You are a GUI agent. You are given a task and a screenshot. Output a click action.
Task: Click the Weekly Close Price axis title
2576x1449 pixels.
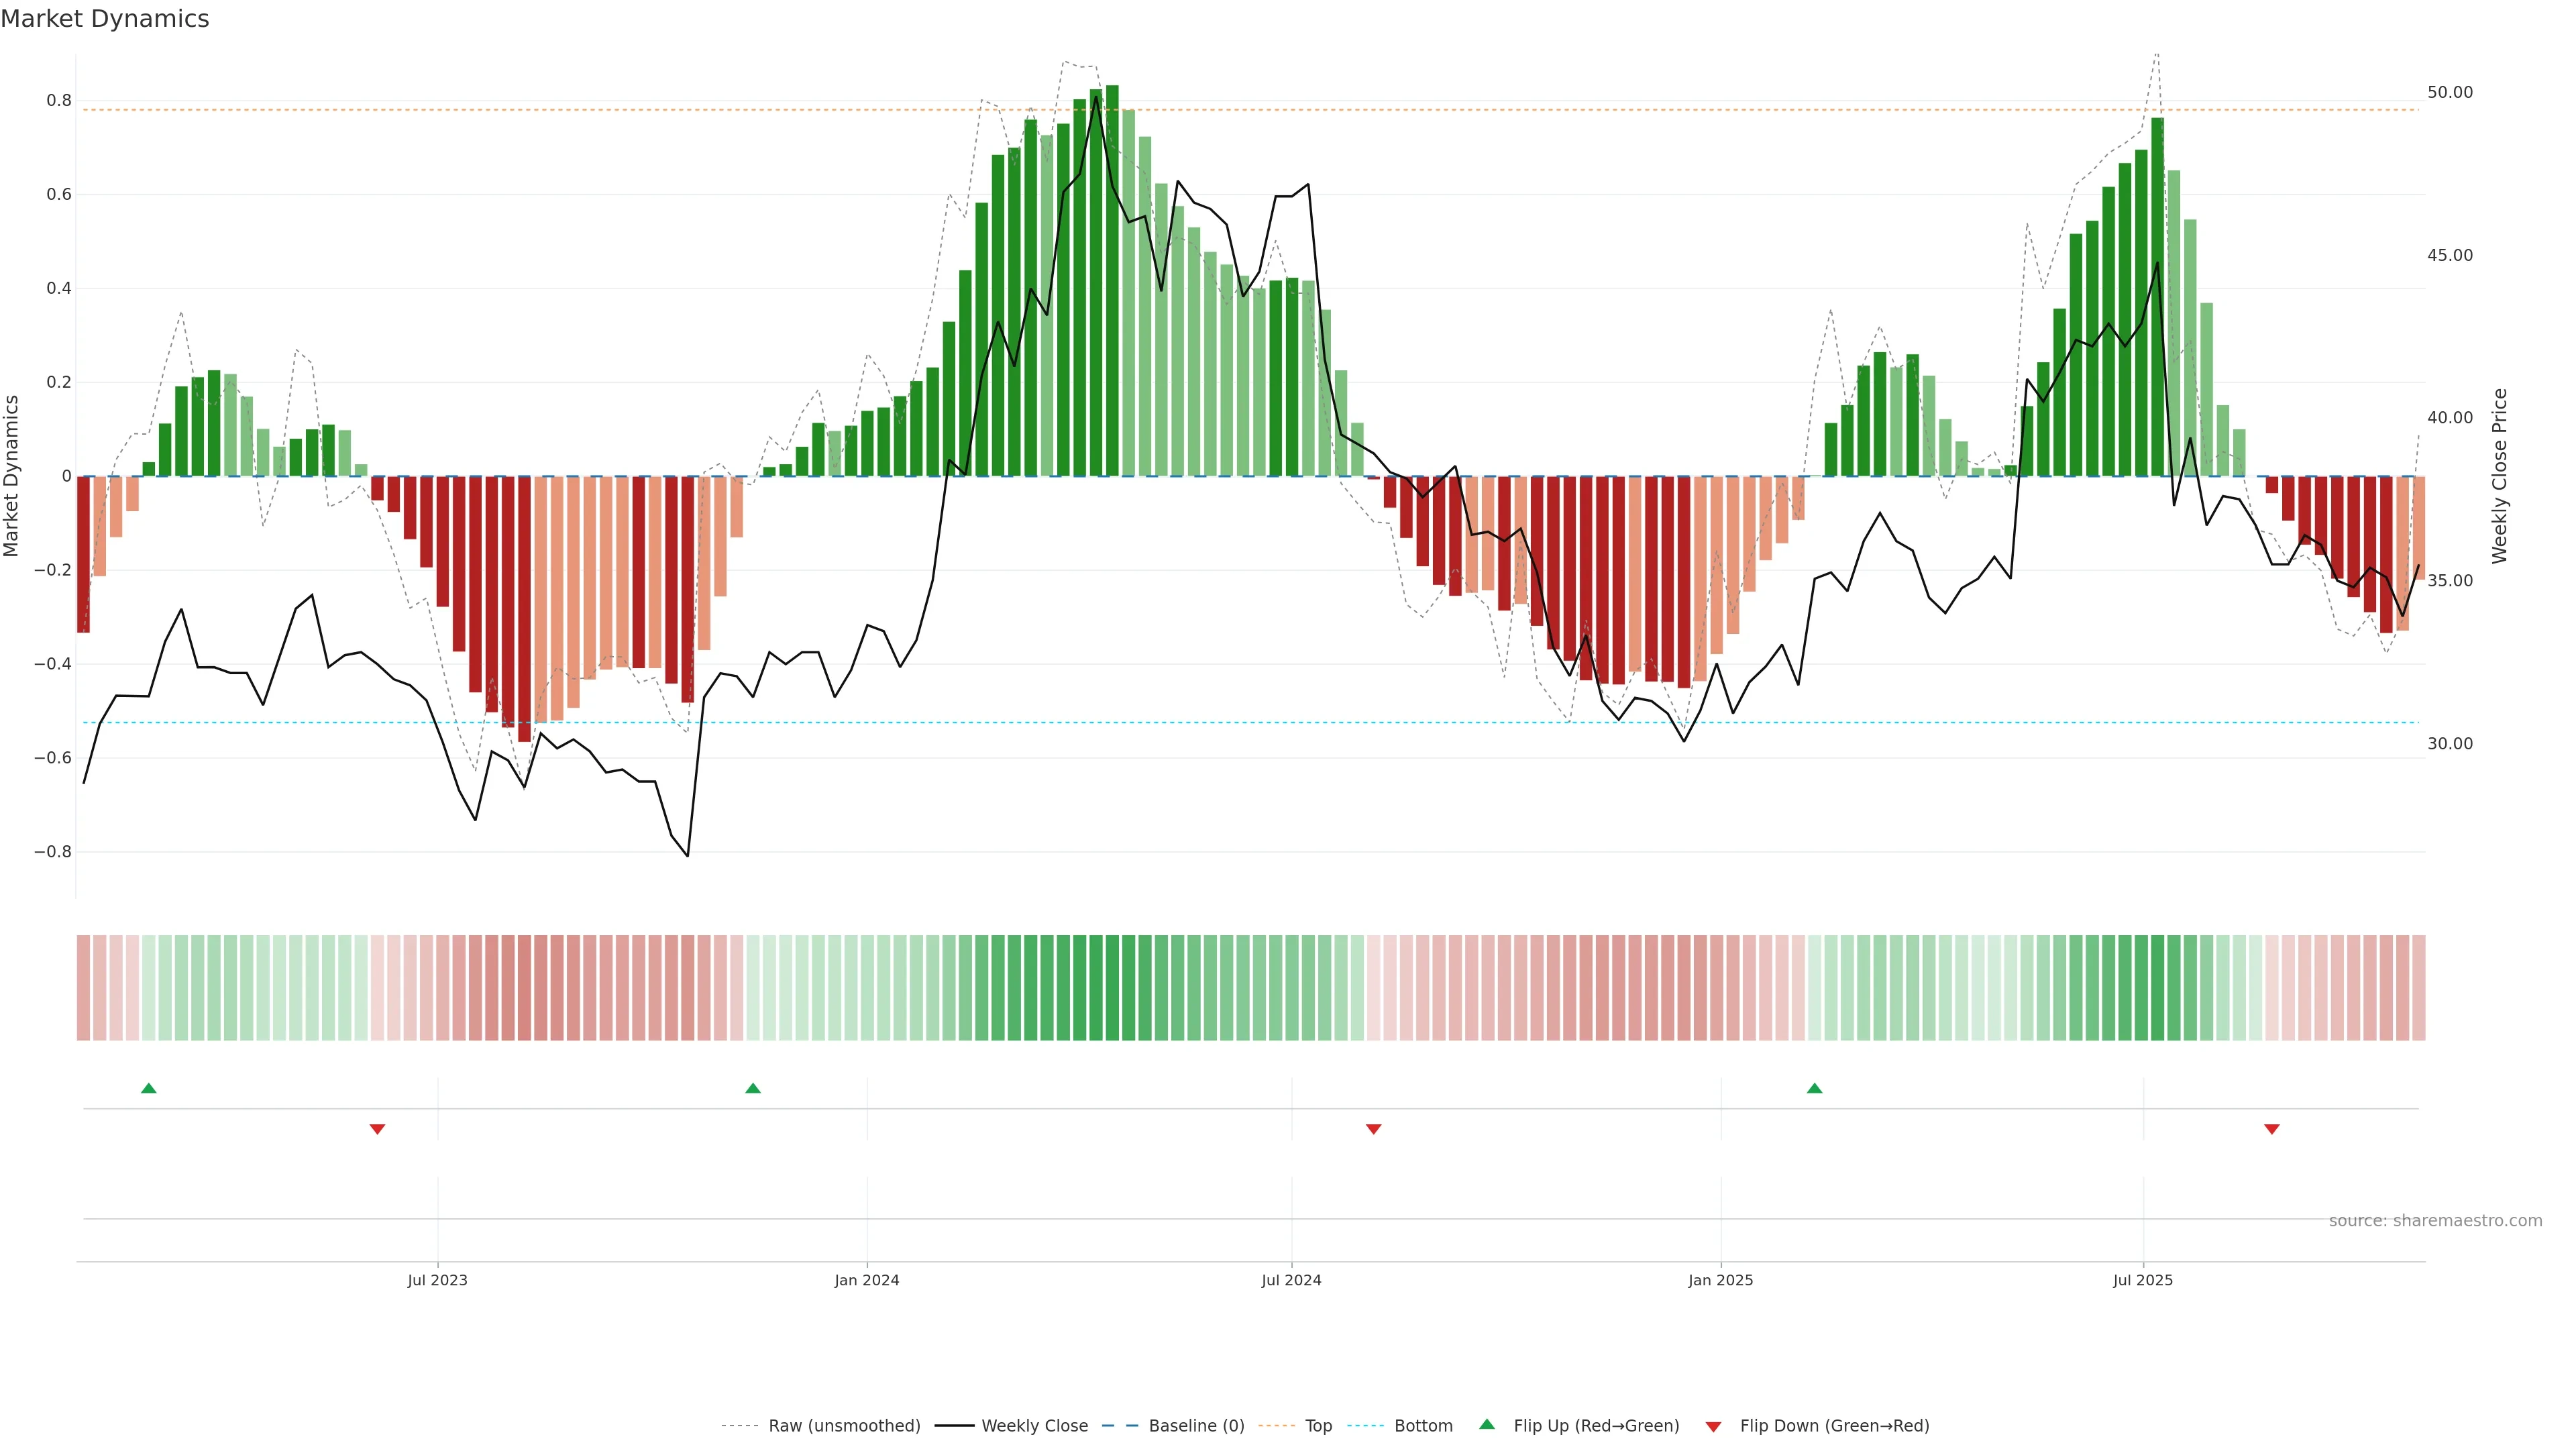[x=2499, y=476]
